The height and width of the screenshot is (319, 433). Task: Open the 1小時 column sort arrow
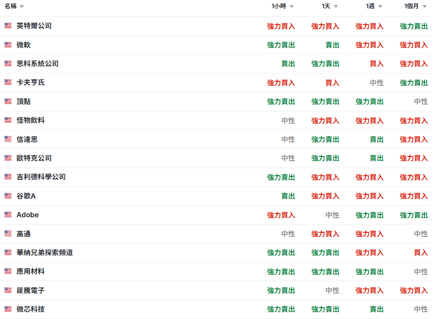tap(291, 6)
